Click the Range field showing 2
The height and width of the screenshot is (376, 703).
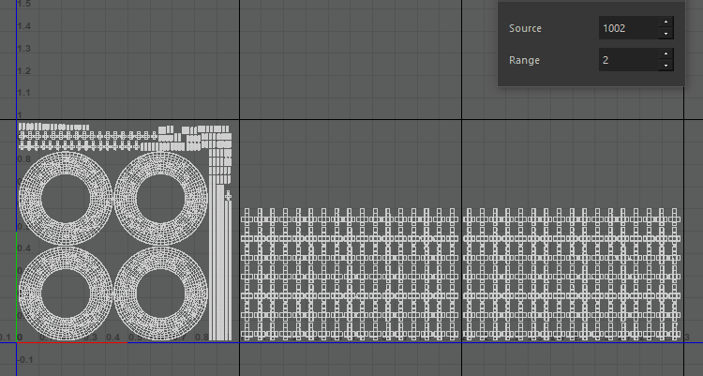click(628, 60)
